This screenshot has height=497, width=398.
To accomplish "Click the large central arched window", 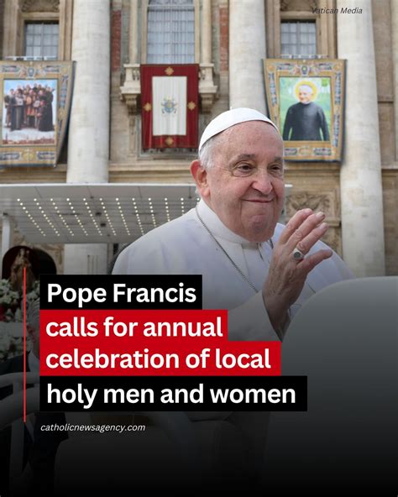I will (x=170, y=31).
